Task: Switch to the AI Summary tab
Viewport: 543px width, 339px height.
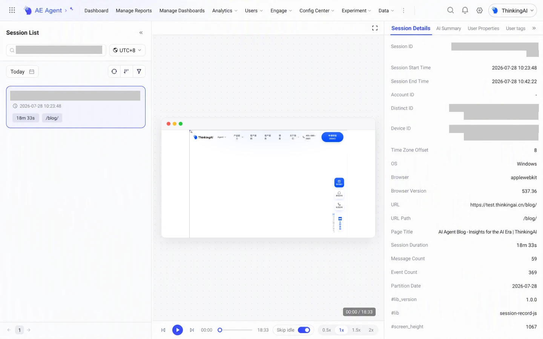Action: [x=448, y=28]
